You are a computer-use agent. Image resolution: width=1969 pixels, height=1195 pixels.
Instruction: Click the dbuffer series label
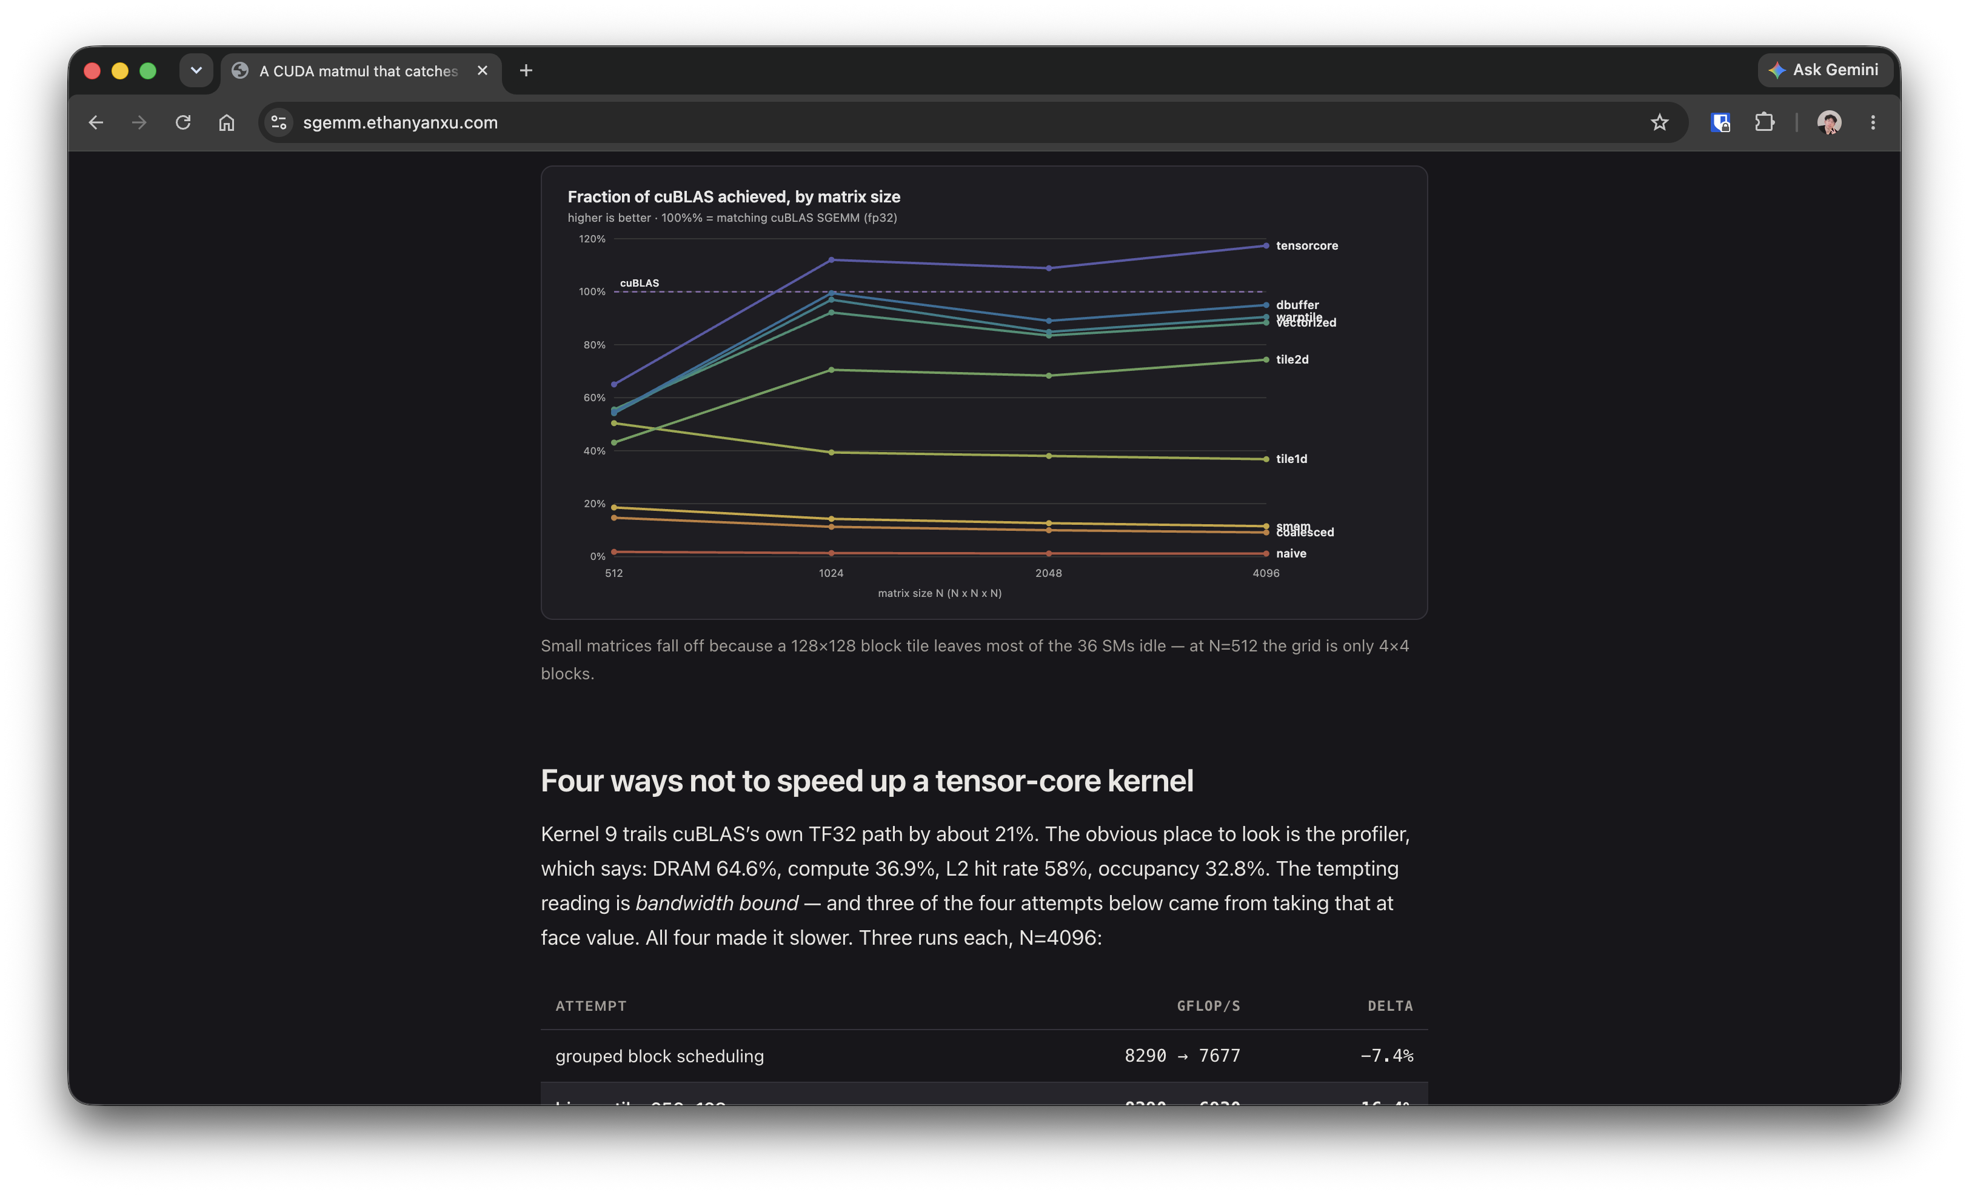click(1297, 304)
